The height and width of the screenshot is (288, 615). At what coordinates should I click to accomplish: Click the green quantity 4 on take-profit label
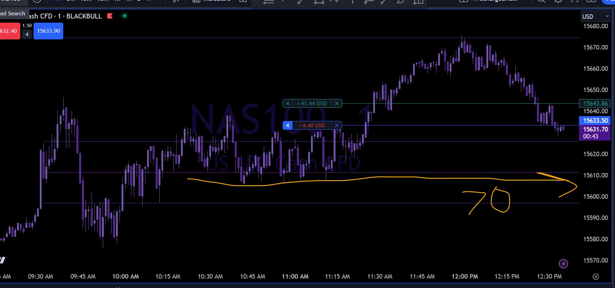288,104
